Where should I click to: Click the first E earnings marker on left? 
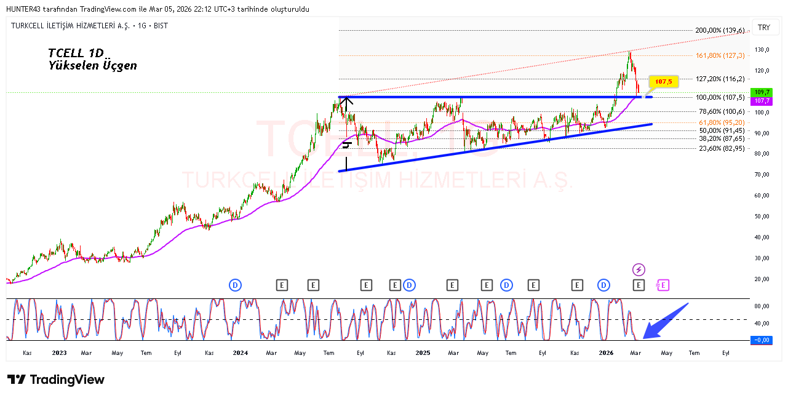pos(282,285)
